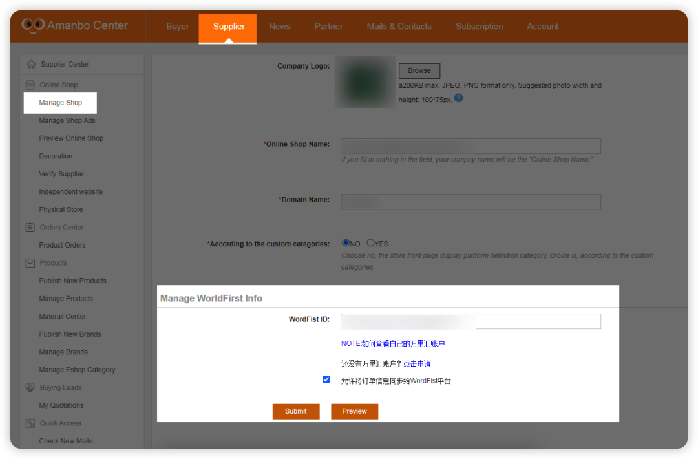Click the Orders Center section label
The height and width of the screenshot is (459, 698).
pyautogui.click(x=61, y=228)
